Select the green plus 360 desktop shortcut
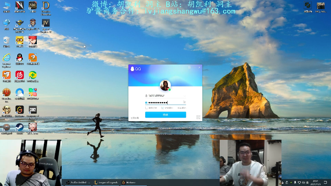Screen dimensions: 331x186 click(x=33, y=76)
